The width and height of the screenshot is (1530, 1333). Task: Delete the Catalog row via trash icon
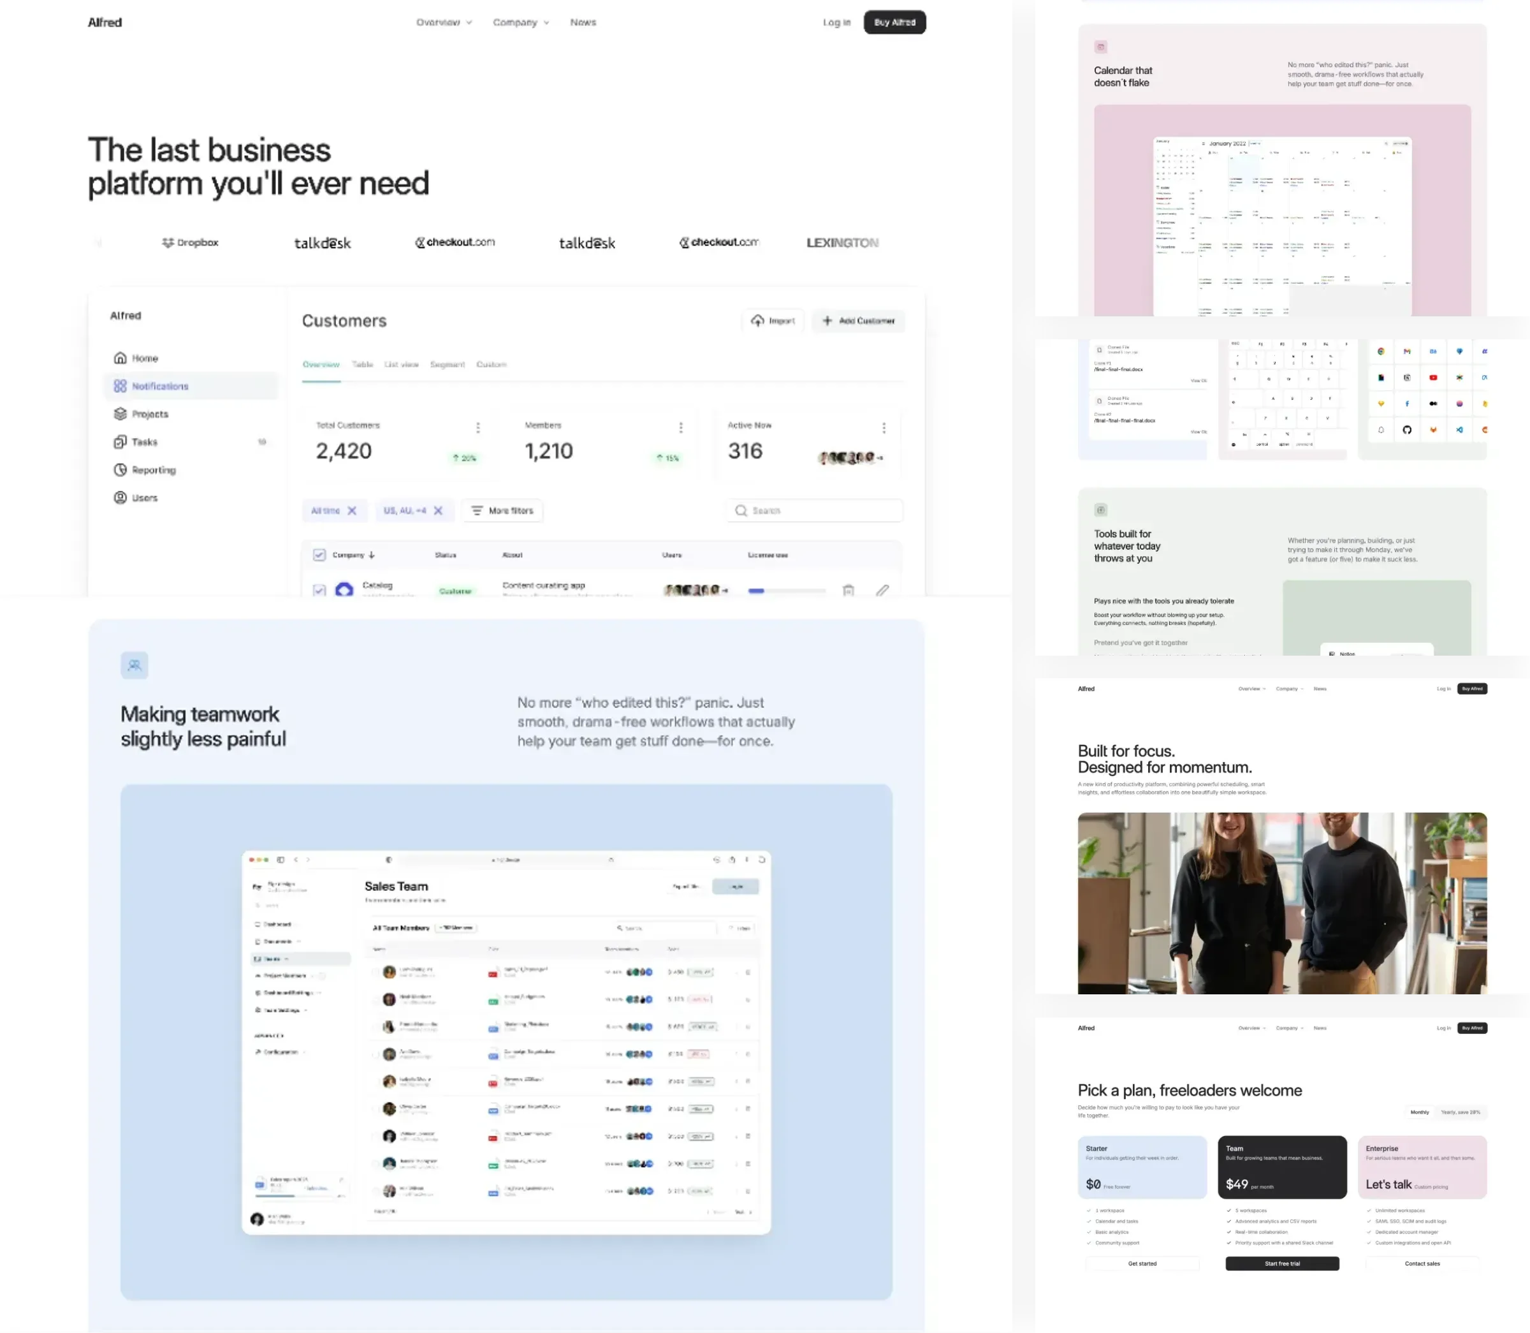(849, 590)
